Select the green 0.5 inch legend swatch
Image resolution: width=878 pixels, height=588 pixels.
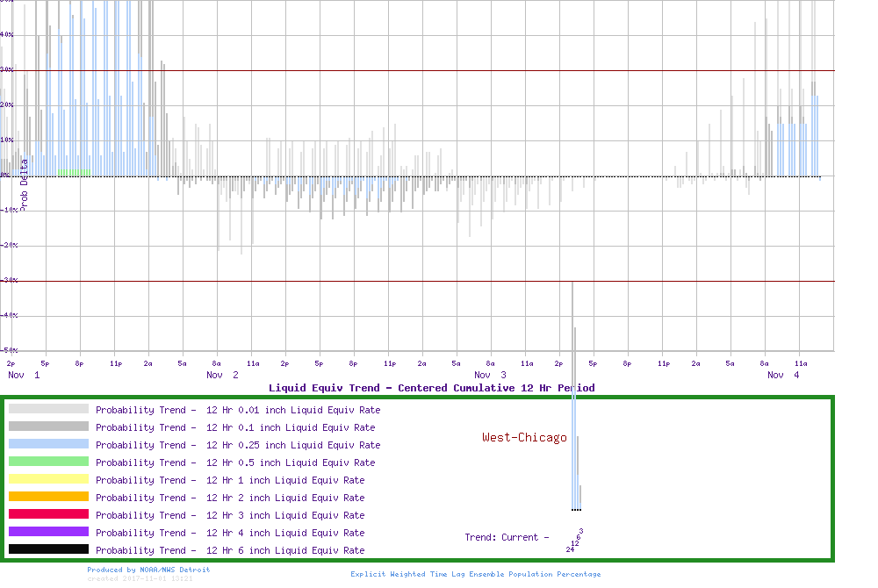48,462
